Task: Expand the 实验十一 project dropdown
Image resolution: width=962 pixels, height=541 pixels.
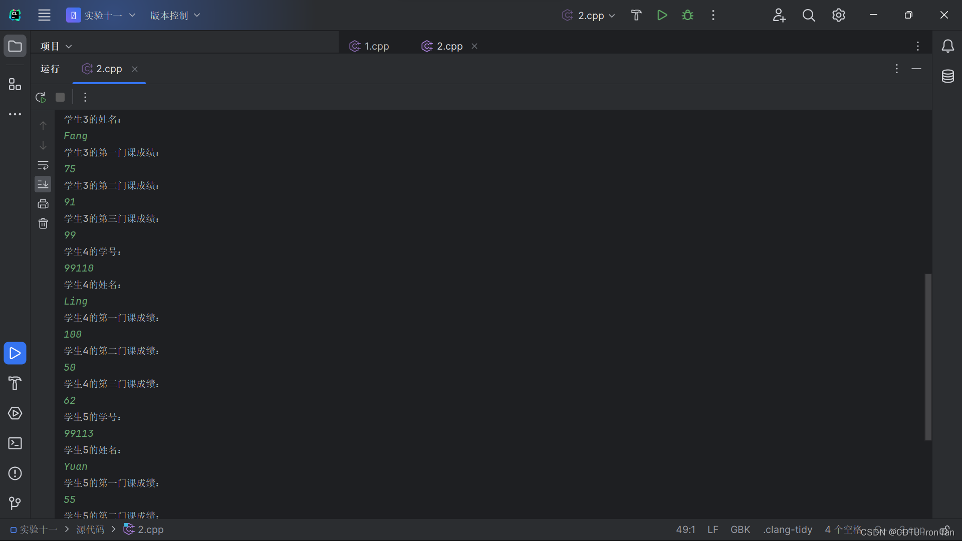Action: 102,15
